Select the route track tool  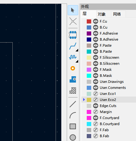click(73, 46)
